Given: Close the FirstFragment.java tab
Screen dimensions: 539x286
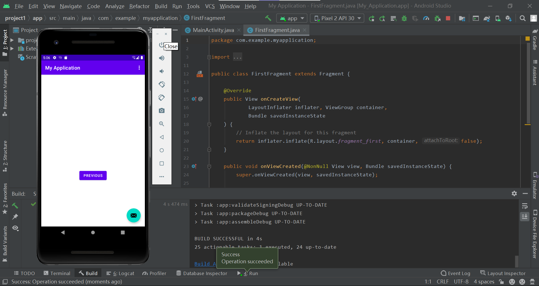Looking at the screenshot, I should [305, 30].
